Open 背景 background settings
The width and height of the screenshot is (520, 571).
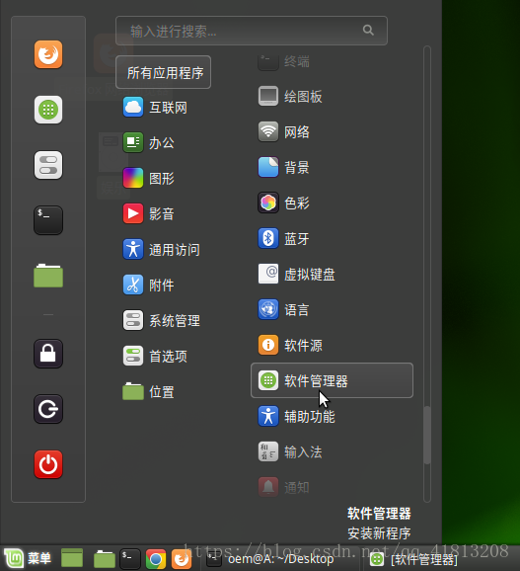click(284, 167)
